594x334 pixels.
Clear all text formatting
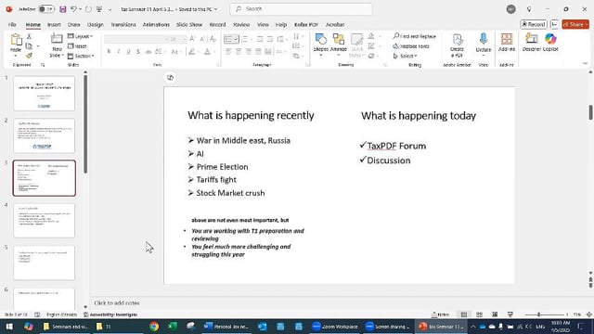click(213, 39)
